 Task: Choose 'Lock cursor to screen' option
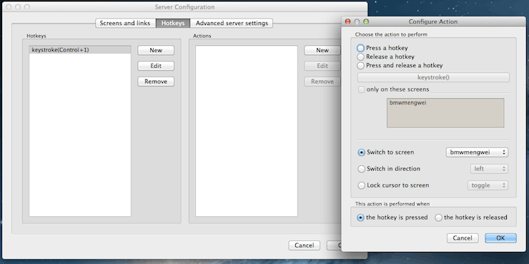361,185
